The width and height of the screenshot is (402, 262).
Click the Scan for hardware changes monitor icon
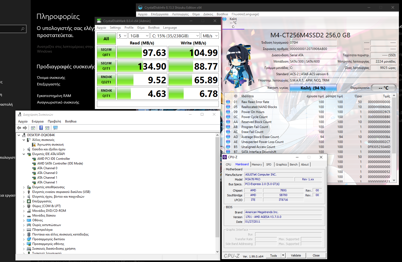(x=55, y=128)
